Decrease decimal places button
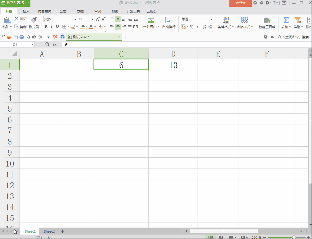This screenshot has width=312, height=239. click(x=210, y=27)
